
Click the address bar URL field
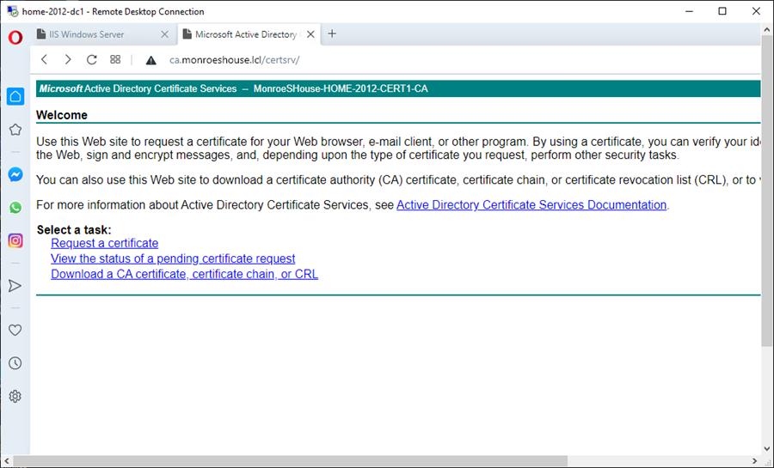coord(235,60)
